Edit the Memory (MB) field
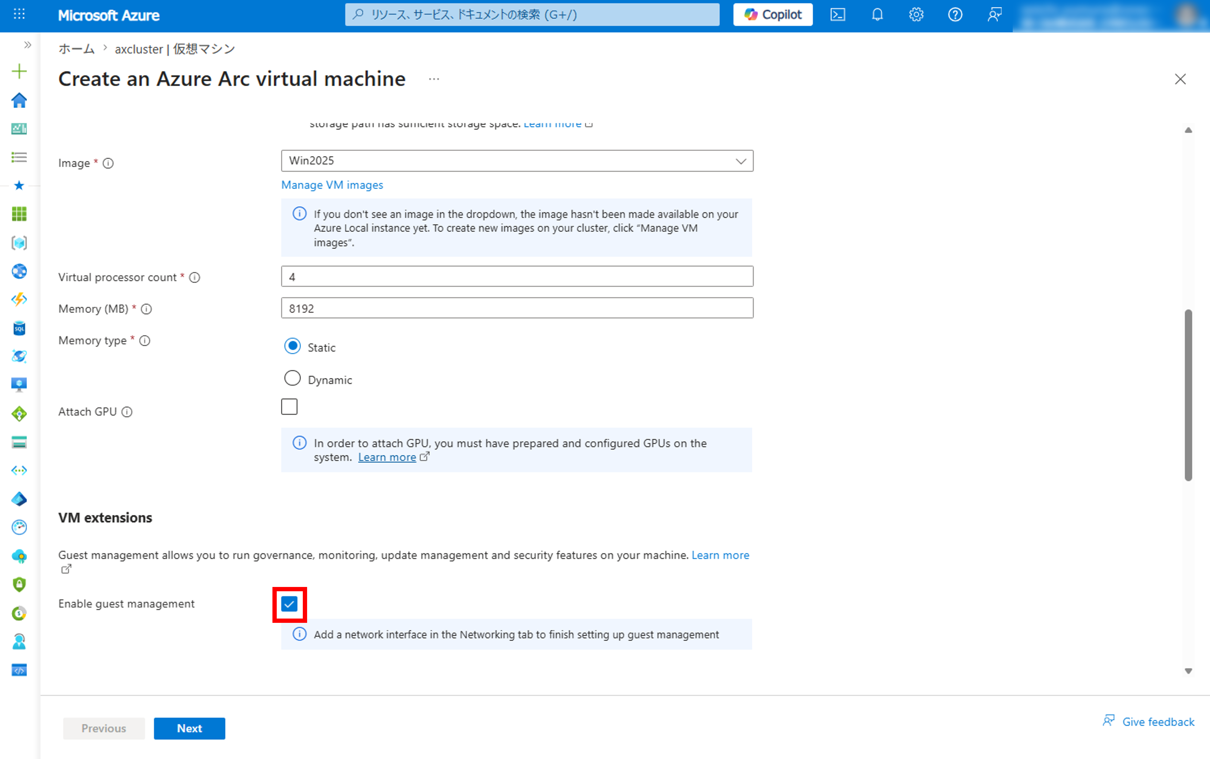This screenshot has width=1210, height=759. pos(517,308)
